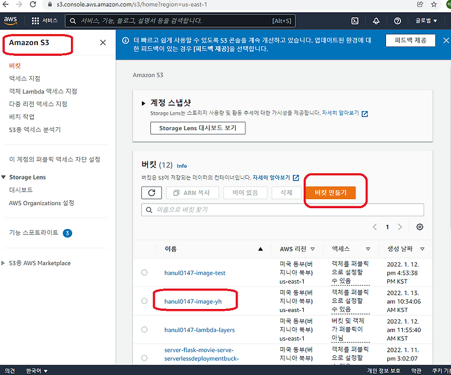Click Storage Lens 대시보드 보기 button

tap(198, 128)
